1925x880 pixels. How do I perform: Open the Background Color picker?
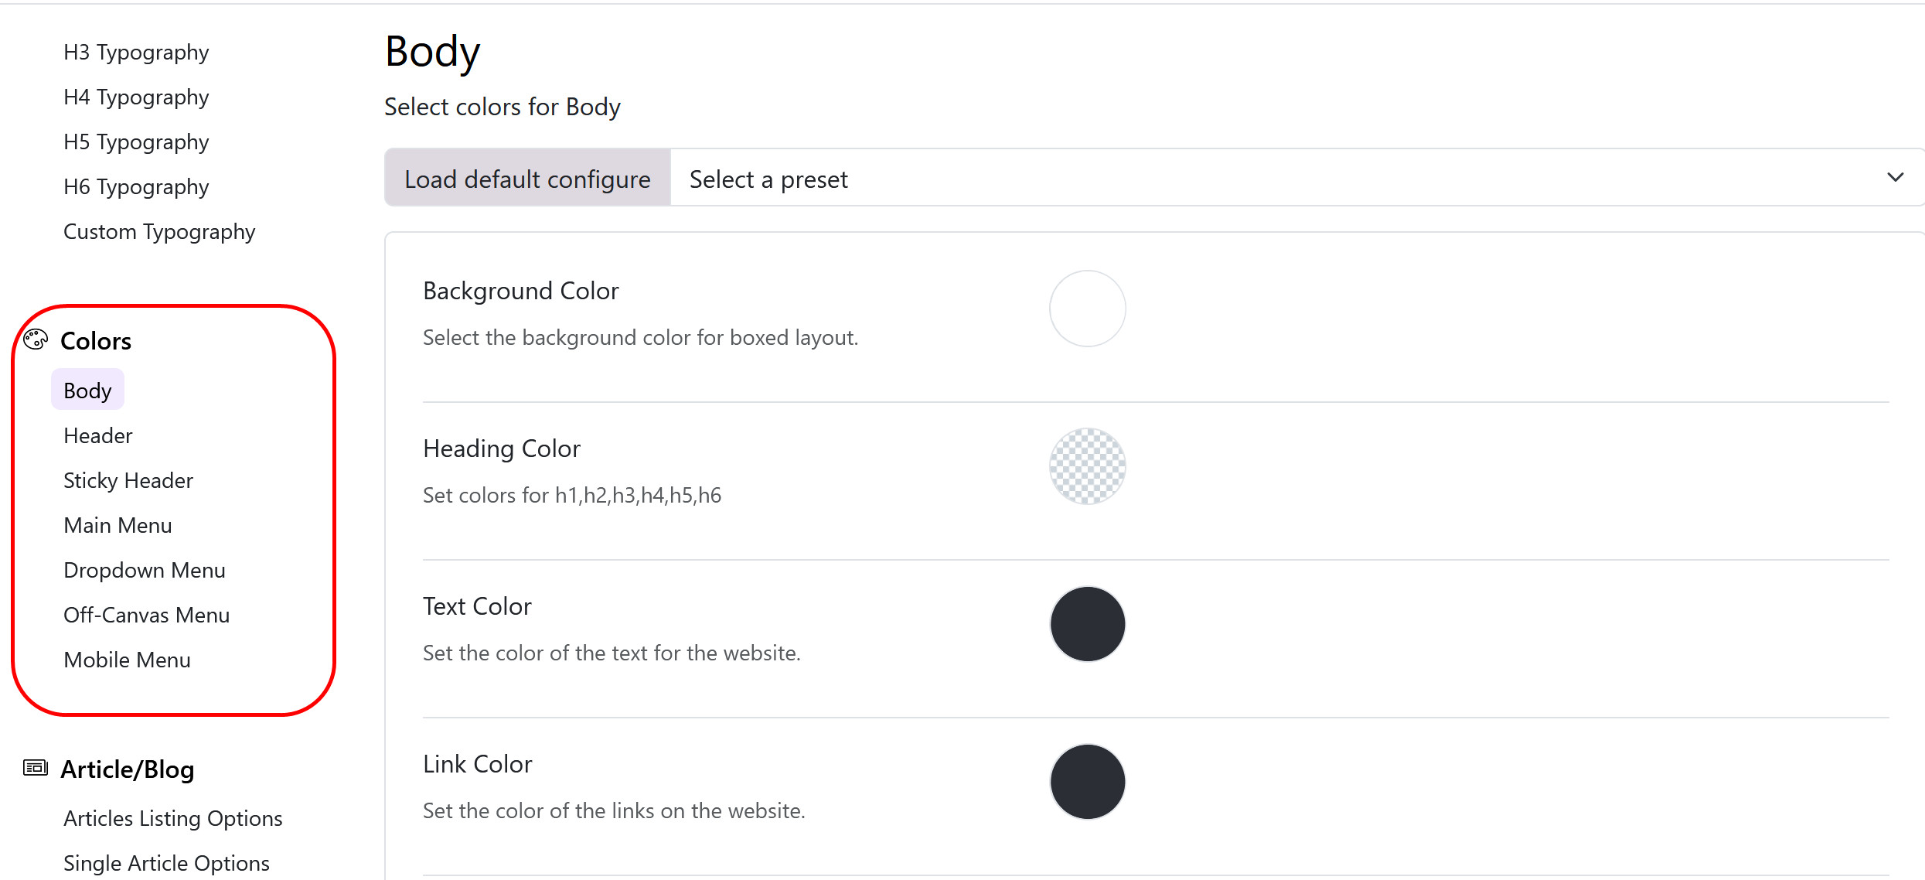(x=1087, y=308)
